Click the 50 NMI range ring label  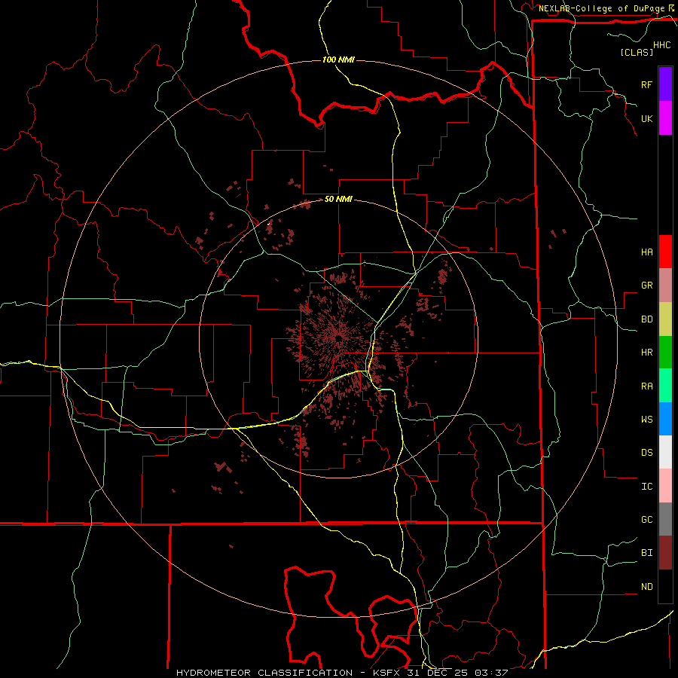[338, 200]
